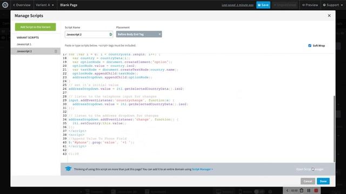This screenshot has width=346, height=194.
Task: Close the Manage Scripts dialog
Action: (329, 16)
